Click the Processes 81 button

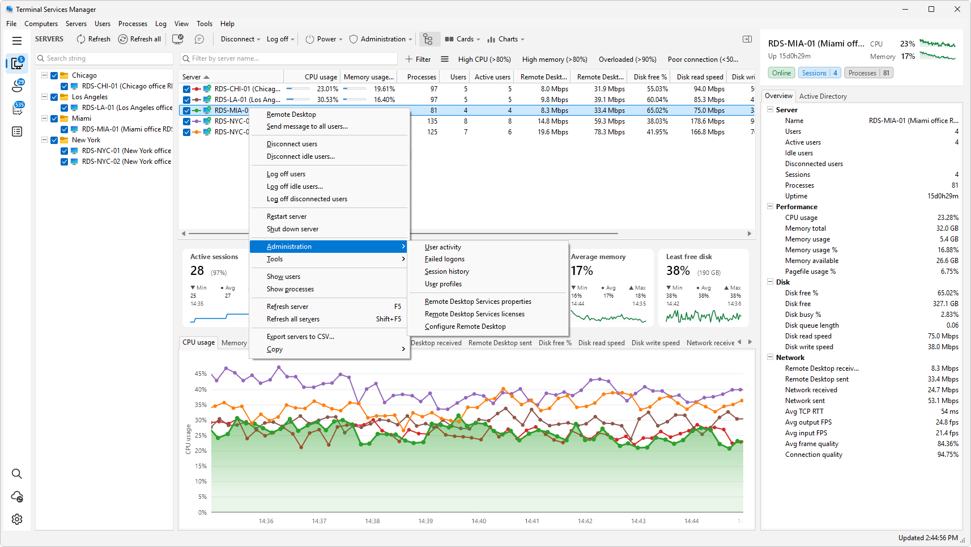(x=868, y=73)
